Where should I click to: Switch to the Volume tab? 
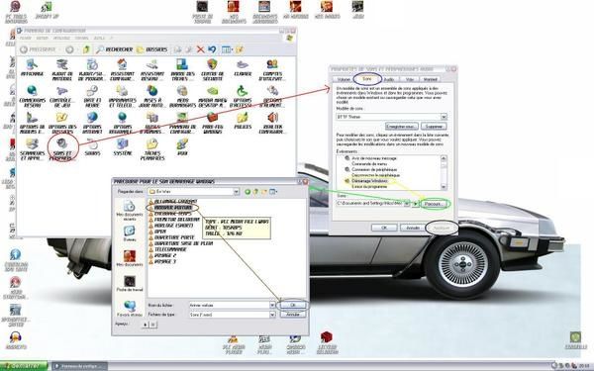pos(344,79)
